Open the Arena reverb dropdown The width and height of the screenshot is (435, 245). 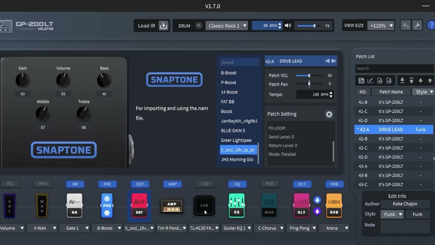click(x=334, y=228)
